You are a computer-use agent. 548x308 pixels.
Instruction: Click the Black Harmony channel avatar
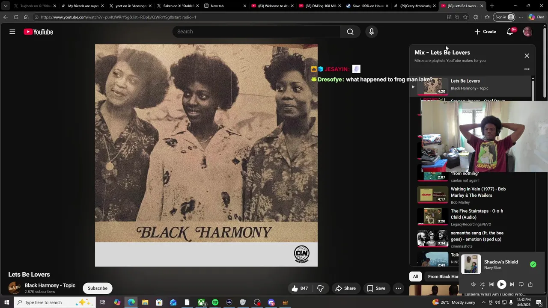tap(15, 288)
